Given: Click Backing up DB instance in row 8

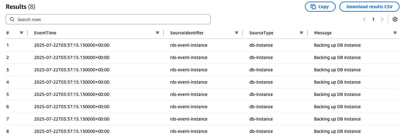Looking at the screenshot, I should [x=337, y=131].
